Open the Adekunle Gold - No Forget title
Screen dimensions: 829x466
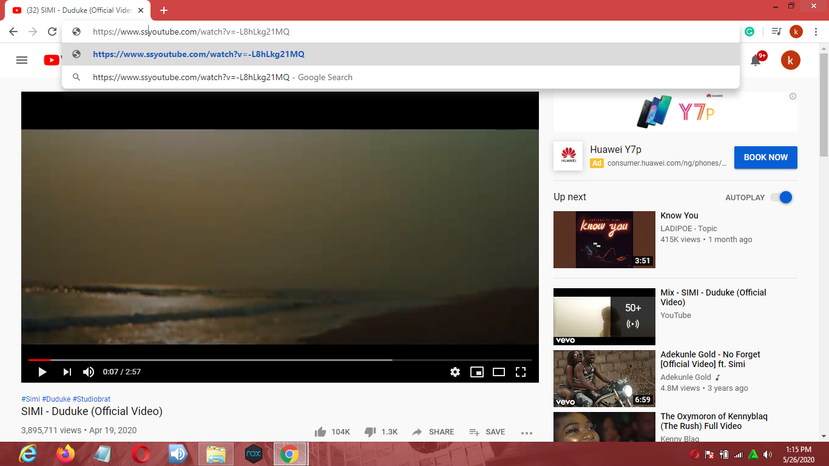(710, 359)
